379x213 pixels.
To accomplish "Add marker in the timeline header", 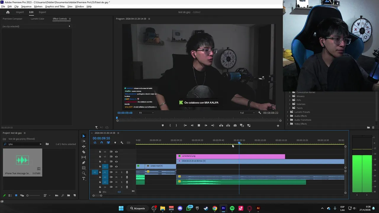I will pos(115,143).
